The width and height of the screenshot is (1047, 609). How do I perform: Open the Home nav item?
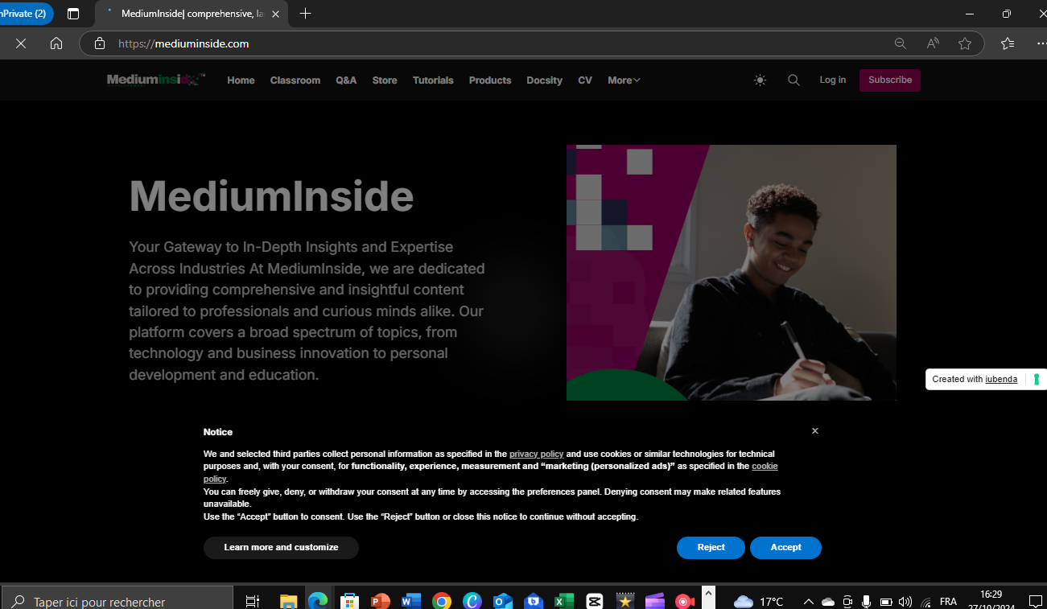click(241, 80)
